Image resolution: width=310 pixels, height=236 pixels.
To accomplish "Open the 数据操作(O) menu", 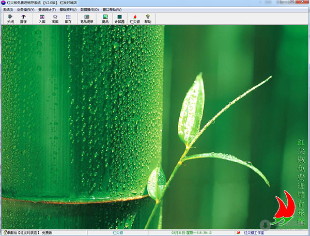I will (x=89, y=10).
